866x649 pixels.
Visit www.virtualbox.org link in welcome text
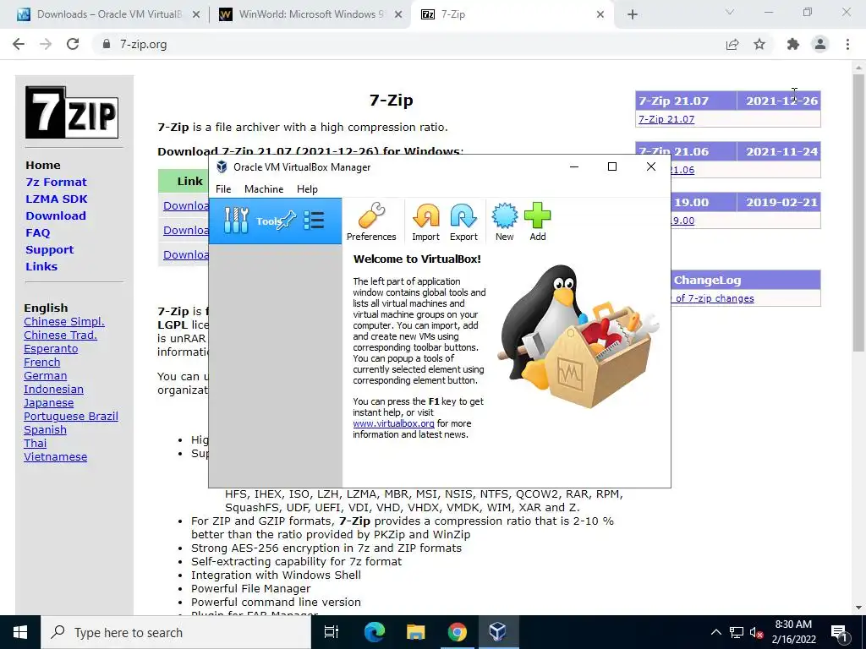tap(393, 423)
